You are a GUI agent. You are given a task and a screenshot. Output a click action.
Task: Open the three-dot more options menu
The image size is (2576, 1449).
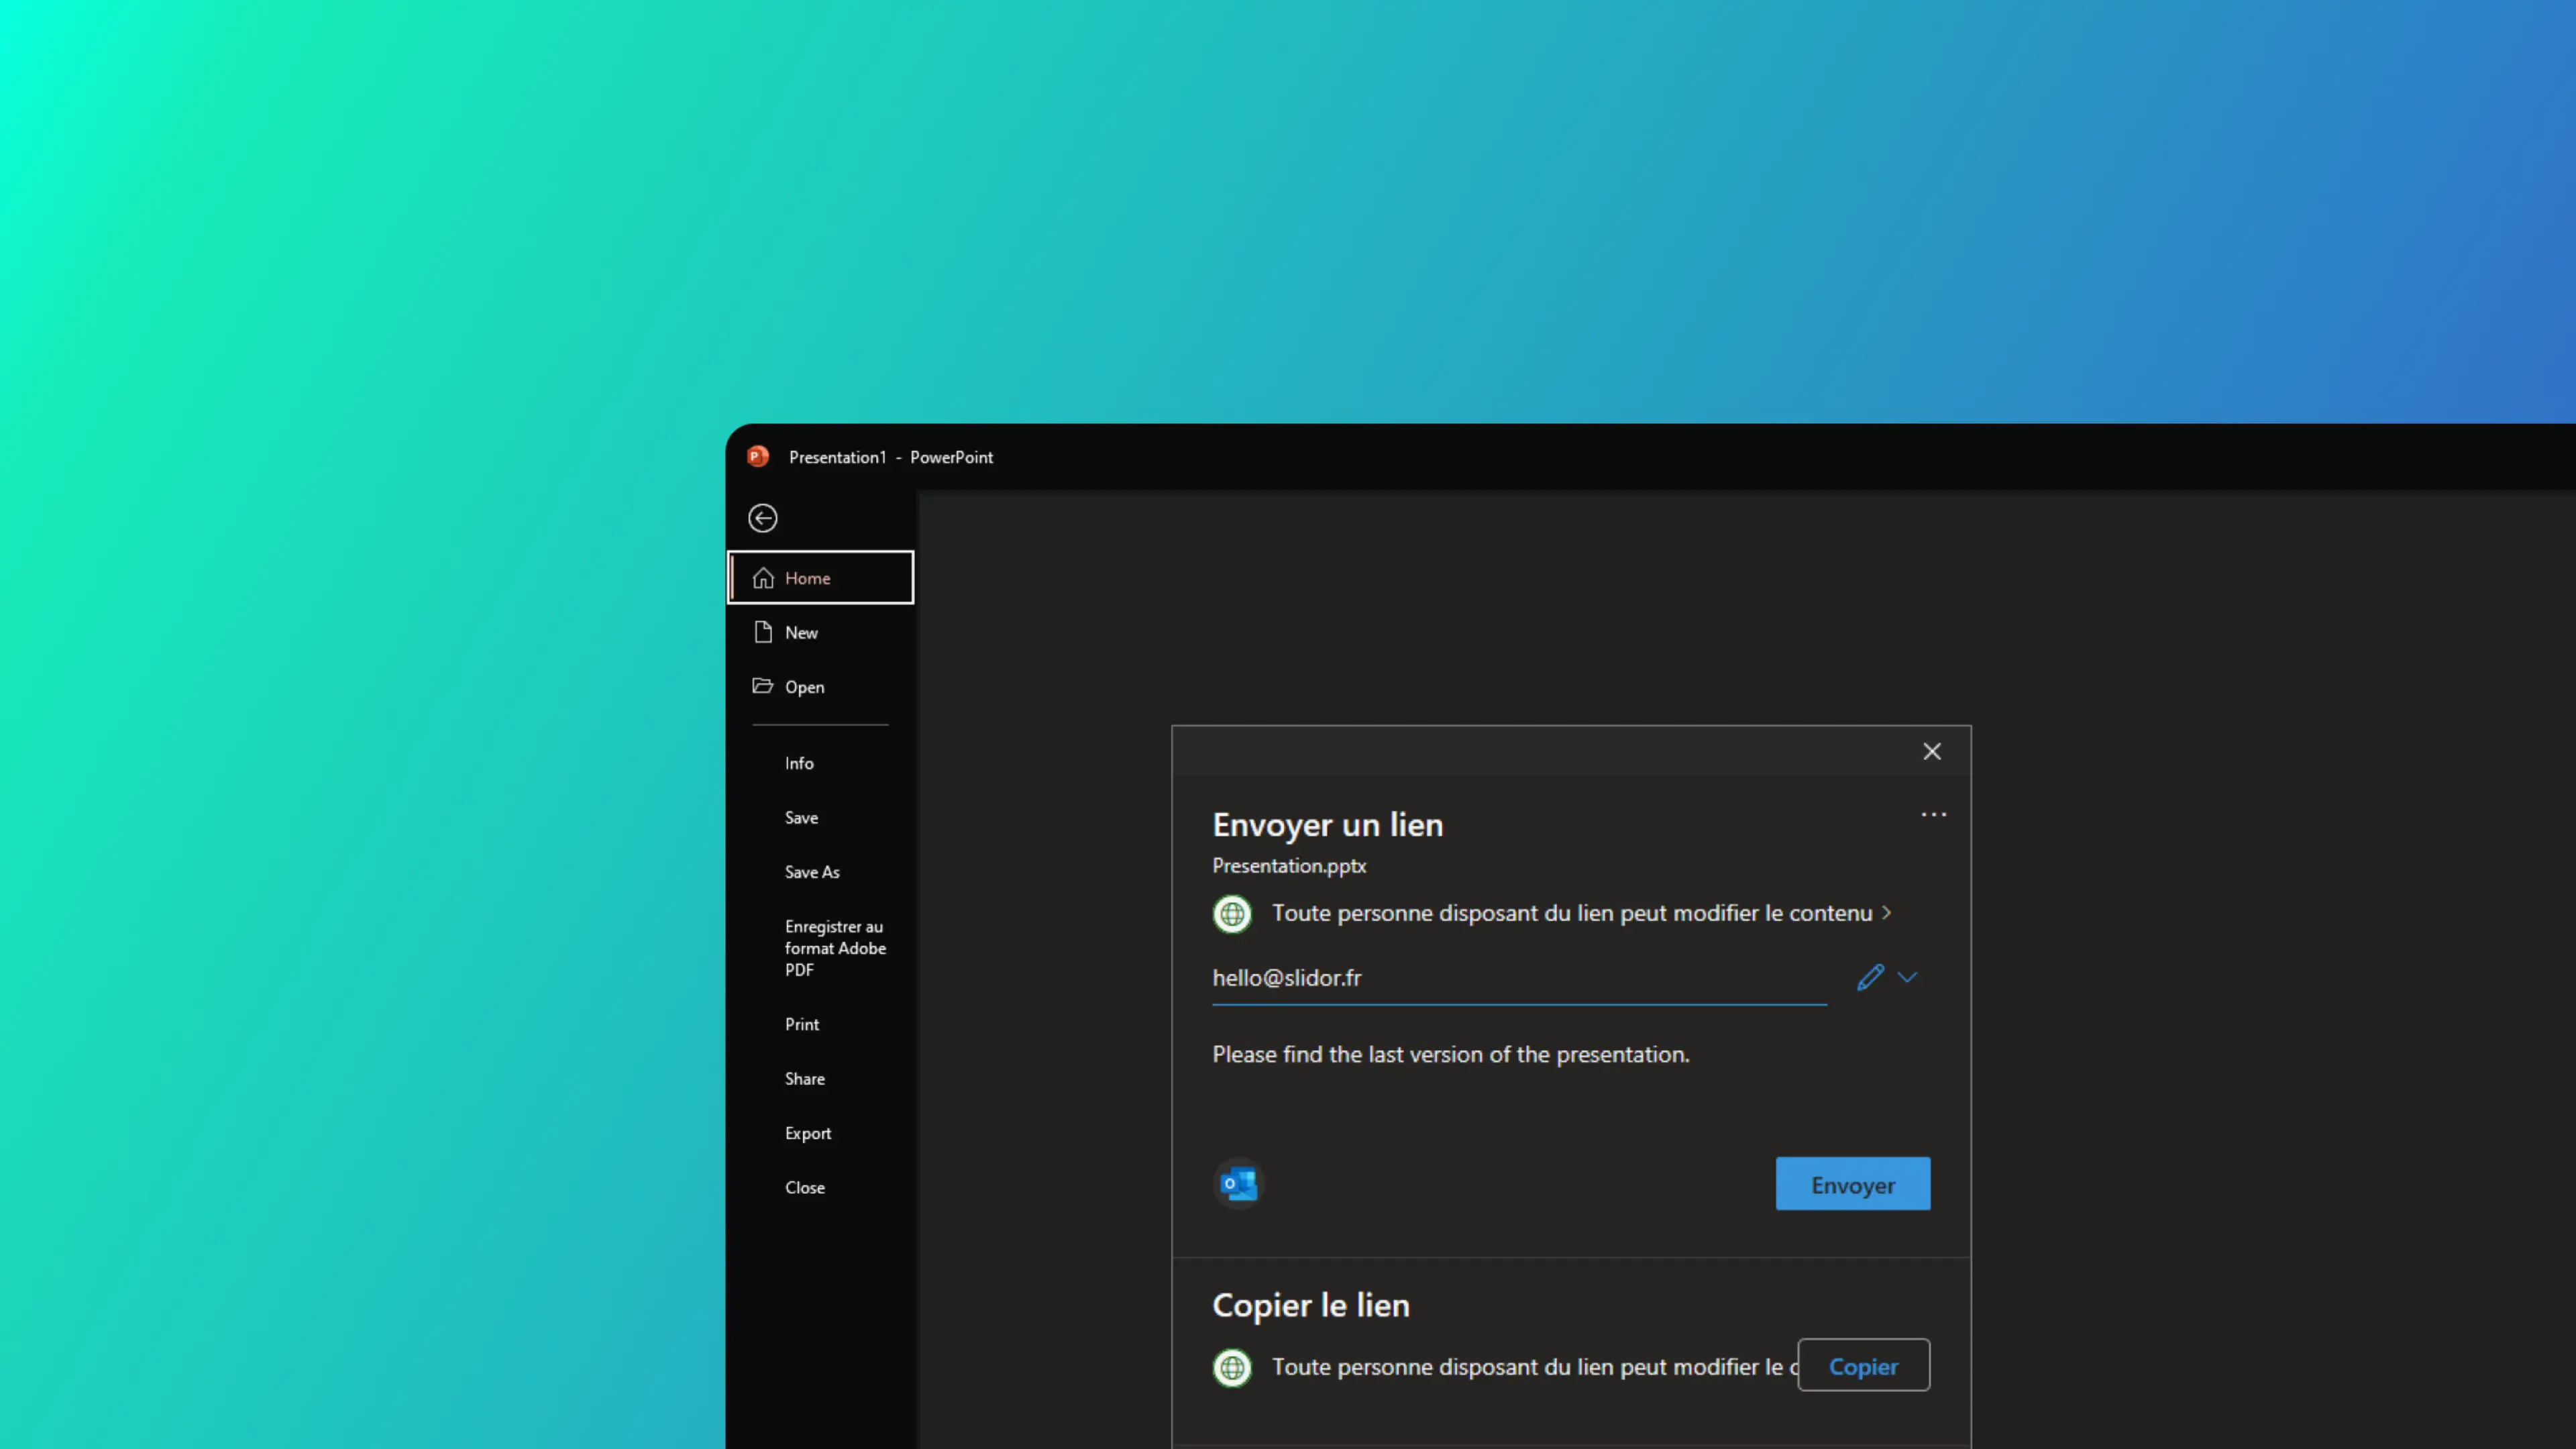click(1933, 815)
